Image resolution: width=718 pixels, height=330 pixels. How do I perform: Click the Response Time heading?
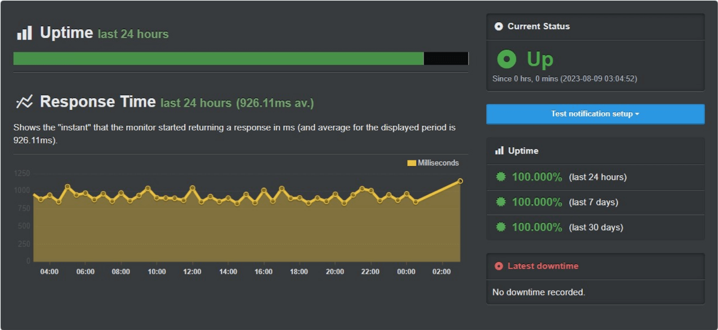[98, 101]
